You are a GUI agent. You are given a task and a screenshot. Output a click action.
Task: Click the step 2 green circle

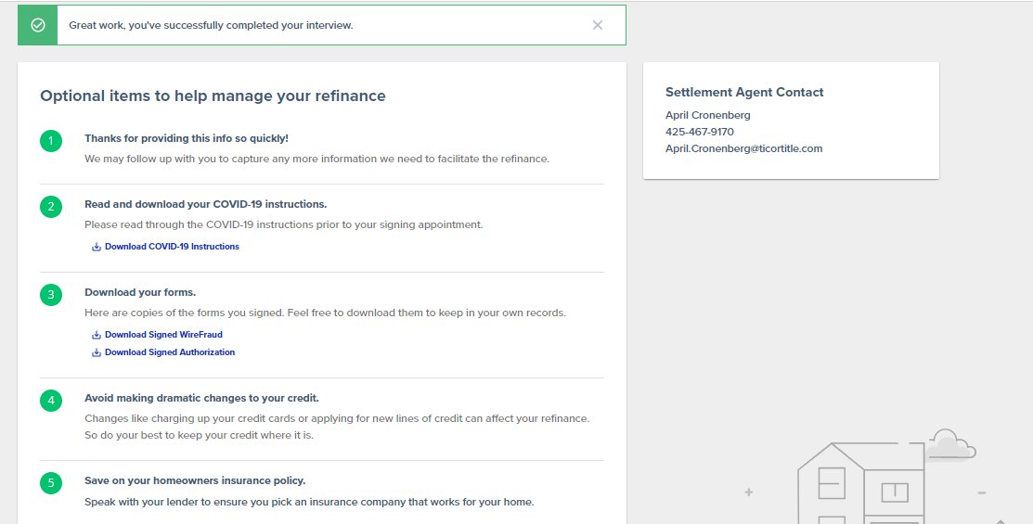[51, 207]
